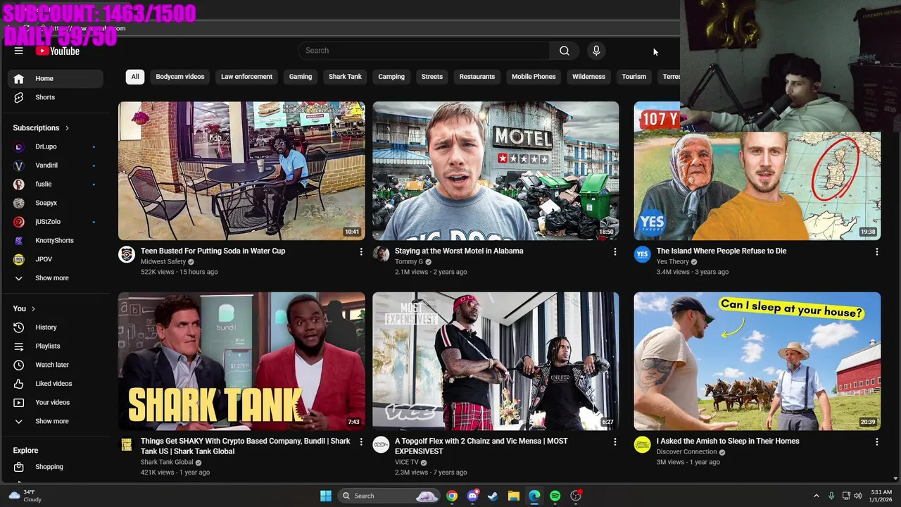The height and width of the screenshot is (507, 901).
Task: Click title 'The Island Where People Refuse to Die'
Action: pyautogui.click(x=722, y=251)
